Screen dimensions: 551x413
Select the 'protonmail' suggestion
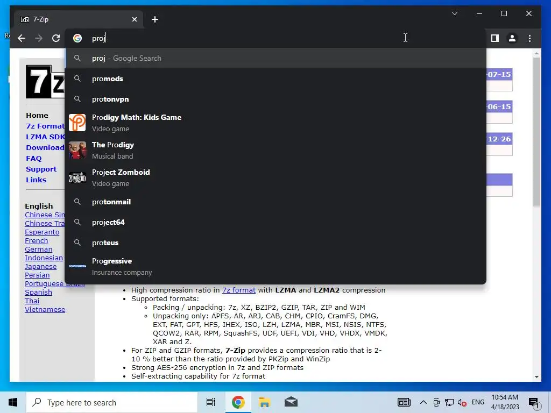276,202
